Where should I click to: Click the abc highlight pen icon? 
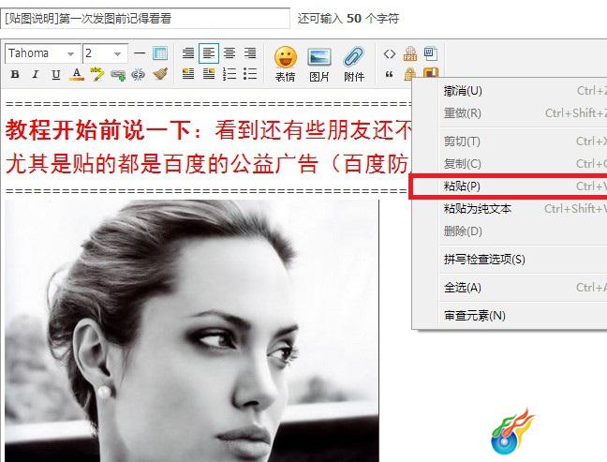(96, 74)
